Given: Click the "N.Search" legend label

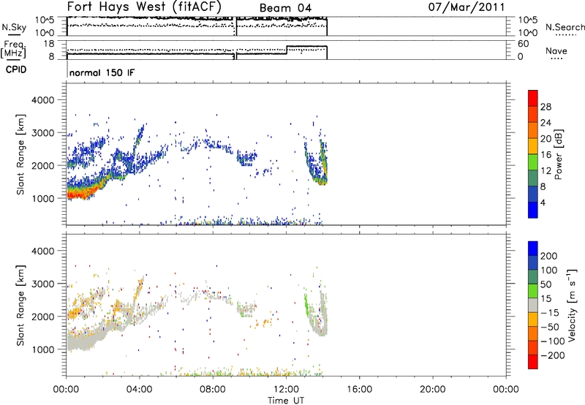Looking at the screenshot, I should point(565,27).
